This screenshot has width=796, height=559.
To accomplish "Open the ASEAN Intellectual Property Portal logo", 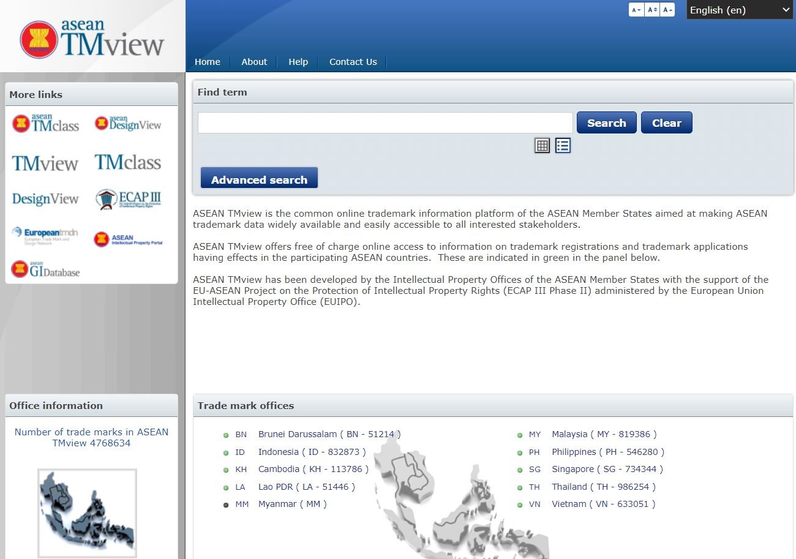I will click(x=128, y=239).
